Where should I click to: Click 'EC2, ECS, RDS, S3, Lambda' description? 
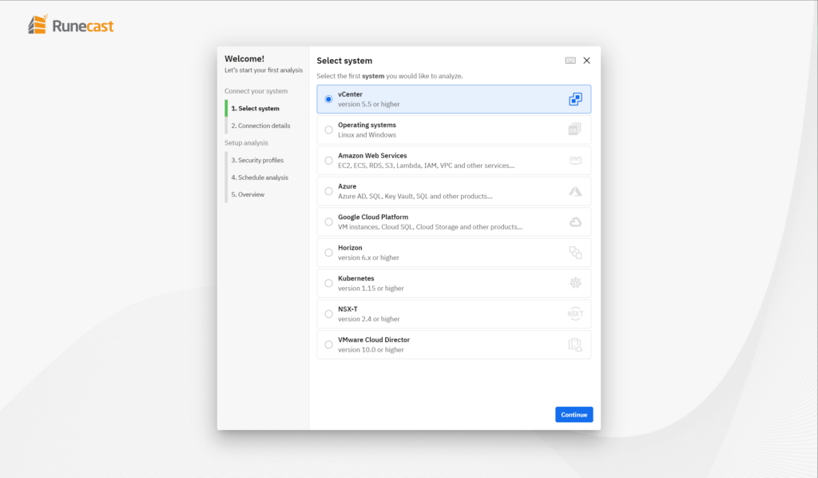(427, 165)
